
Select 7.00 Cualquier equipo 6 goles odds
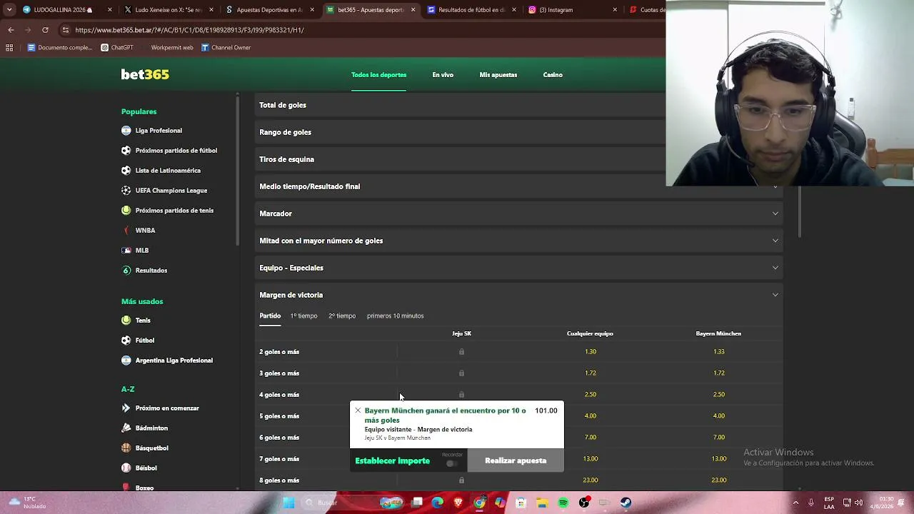(590, 438)
